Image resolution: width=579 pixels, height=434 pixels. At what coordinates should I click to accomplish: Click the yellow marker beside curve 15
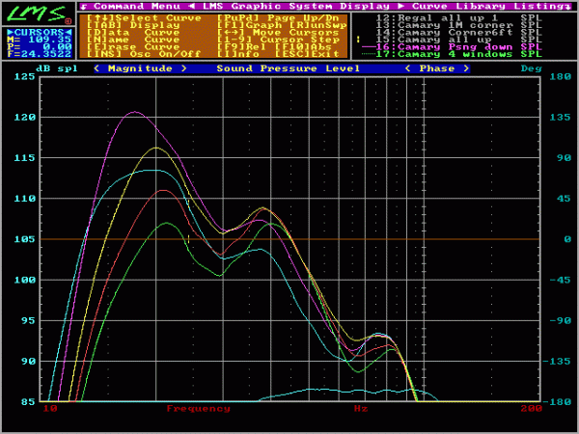click(358, 40)
